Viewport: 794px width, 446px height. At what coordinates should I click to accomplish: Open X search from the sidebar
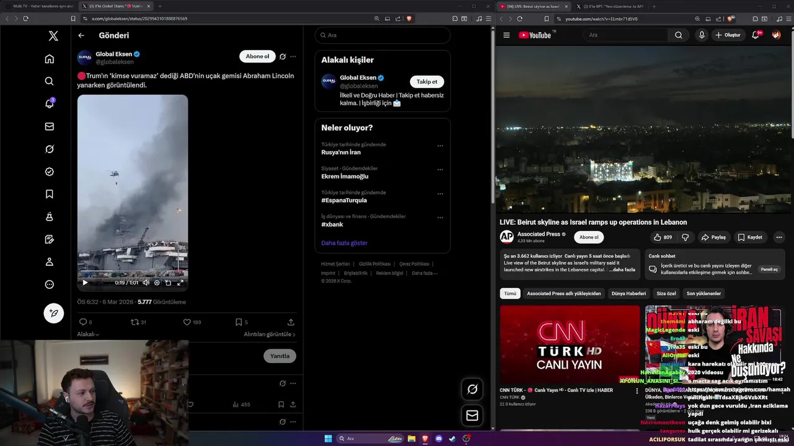[x=50, y=81]
